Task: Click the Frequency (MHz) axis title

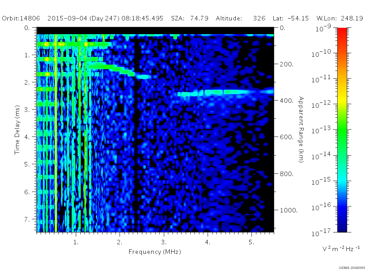Action: point(155,252)
